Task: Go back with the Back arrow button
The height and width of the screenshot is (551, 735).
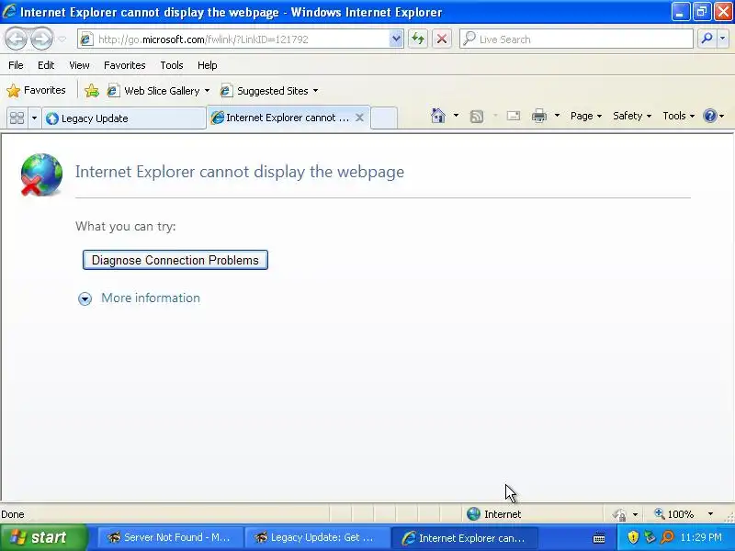Action: point(17,39)
